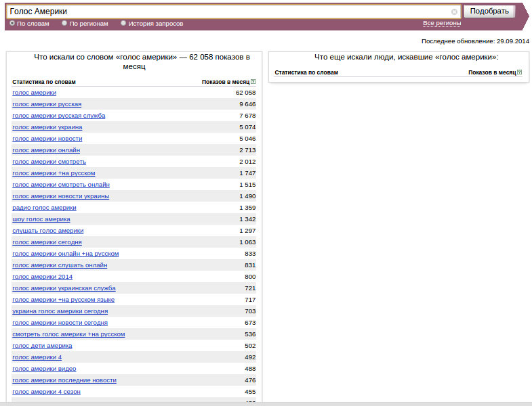Open the 'голос америки русская' keyword link
The width and height of the screenshot is (532, 406).
[x=47, y=104]
